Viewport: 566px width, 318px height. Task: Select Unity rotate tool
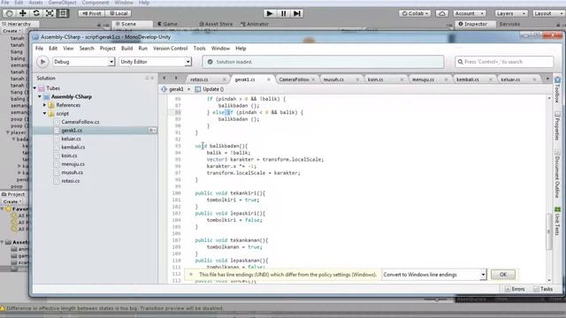(x=36, y=13)
